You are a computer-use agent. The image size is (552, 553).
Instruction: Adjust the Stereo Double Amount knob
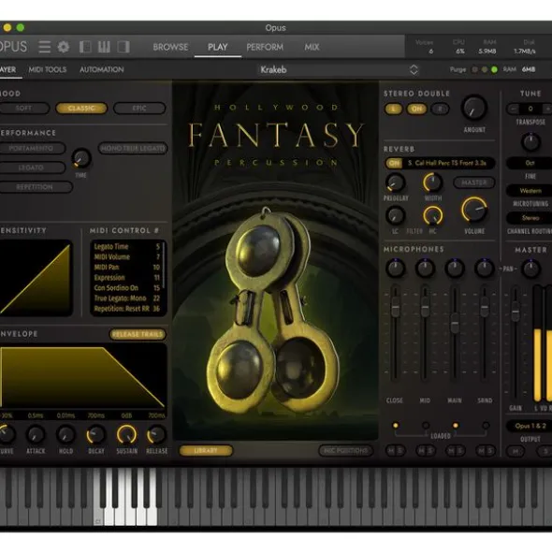(x=474, y=108)
